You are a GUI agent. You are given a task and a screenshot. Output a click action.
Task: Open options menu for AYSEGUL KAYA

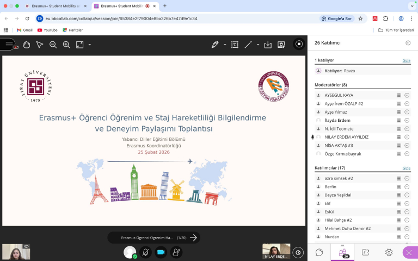click(x=407, y=95)
